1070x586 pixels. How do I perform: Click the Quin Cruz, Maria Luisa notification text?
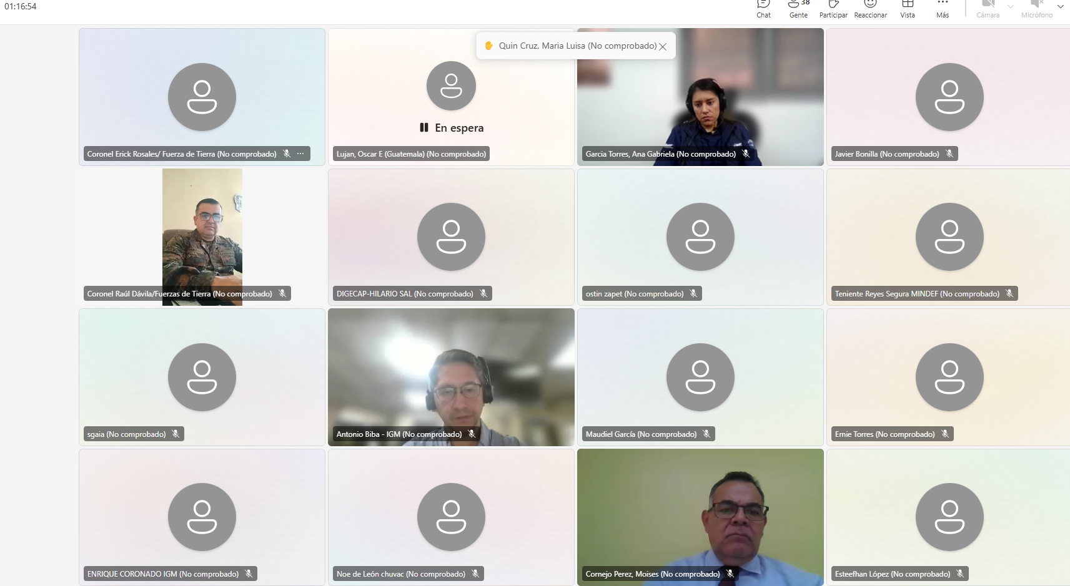coord(577,46)
